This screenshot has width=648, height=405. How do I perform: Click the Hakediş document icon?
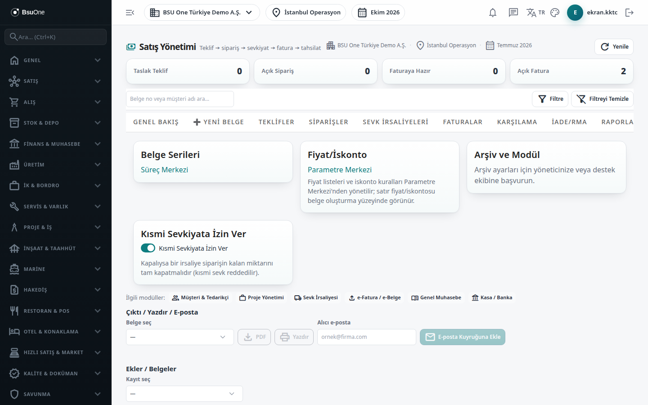(14, 290)
